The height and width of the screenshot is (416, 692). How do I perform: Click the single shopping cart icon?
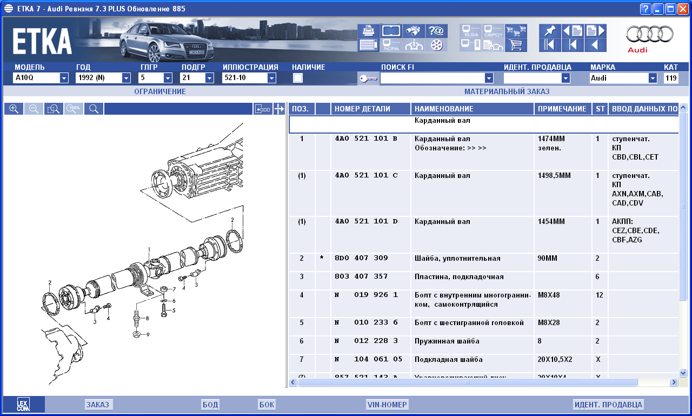click(516, 45)
